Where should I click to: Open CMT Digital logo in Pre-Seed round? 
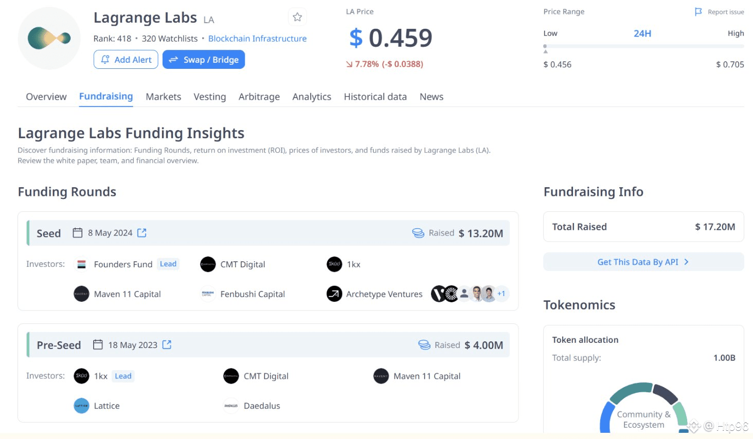(x=231, y=376)
